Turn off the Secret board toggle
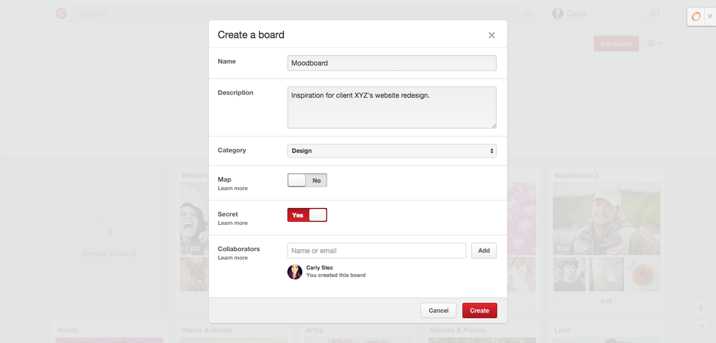The width and height of the screenshot is (716, 343). (x=307, y=215)
